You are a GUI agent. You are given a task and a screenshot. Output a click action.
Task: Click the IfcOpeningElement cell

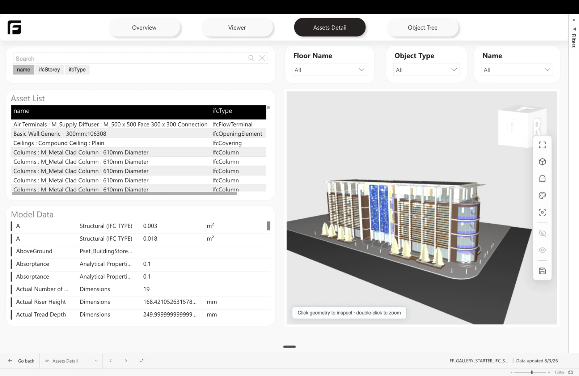[237, 134]
